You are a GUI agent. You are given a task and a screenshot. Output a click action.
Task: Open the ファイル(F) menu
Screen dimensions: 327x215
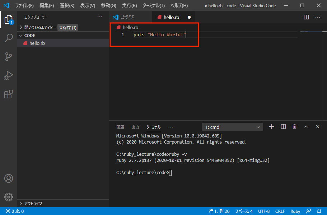[x=24, y=6]
